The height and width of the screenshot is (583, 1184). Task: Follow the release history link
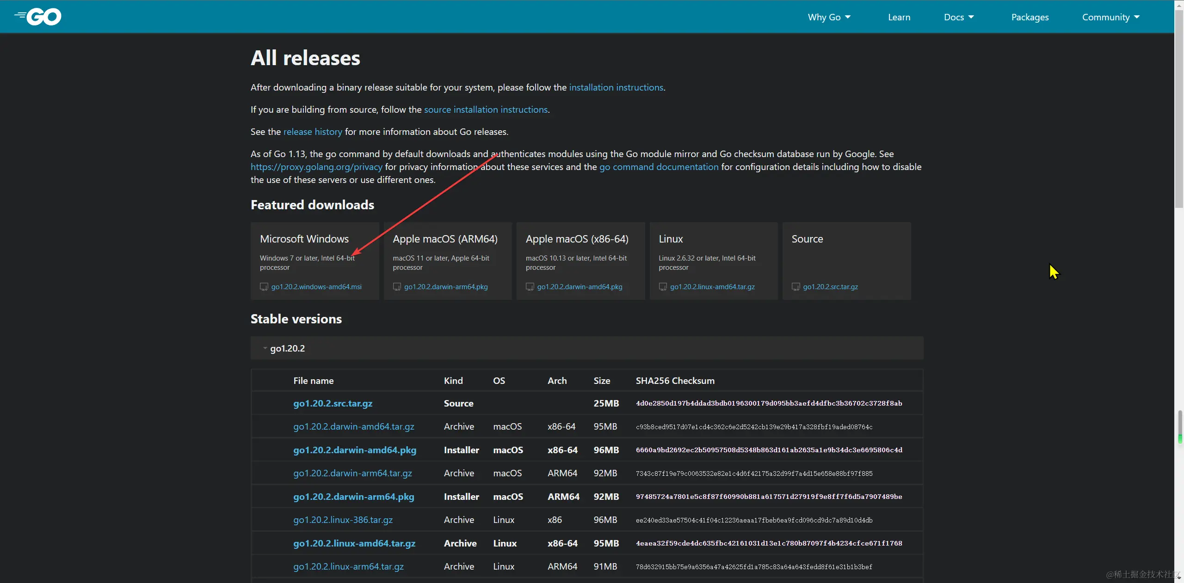pyautogui.click(x=312, y=132)
